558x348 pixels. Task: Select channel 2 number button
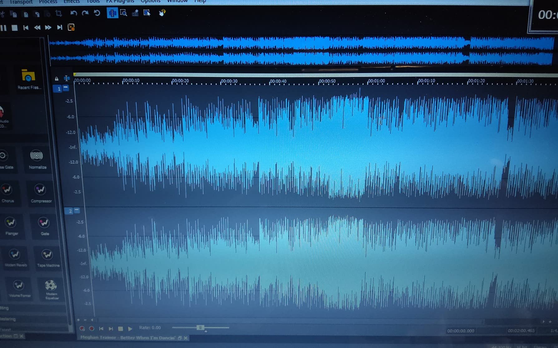(x=70, y=211)
